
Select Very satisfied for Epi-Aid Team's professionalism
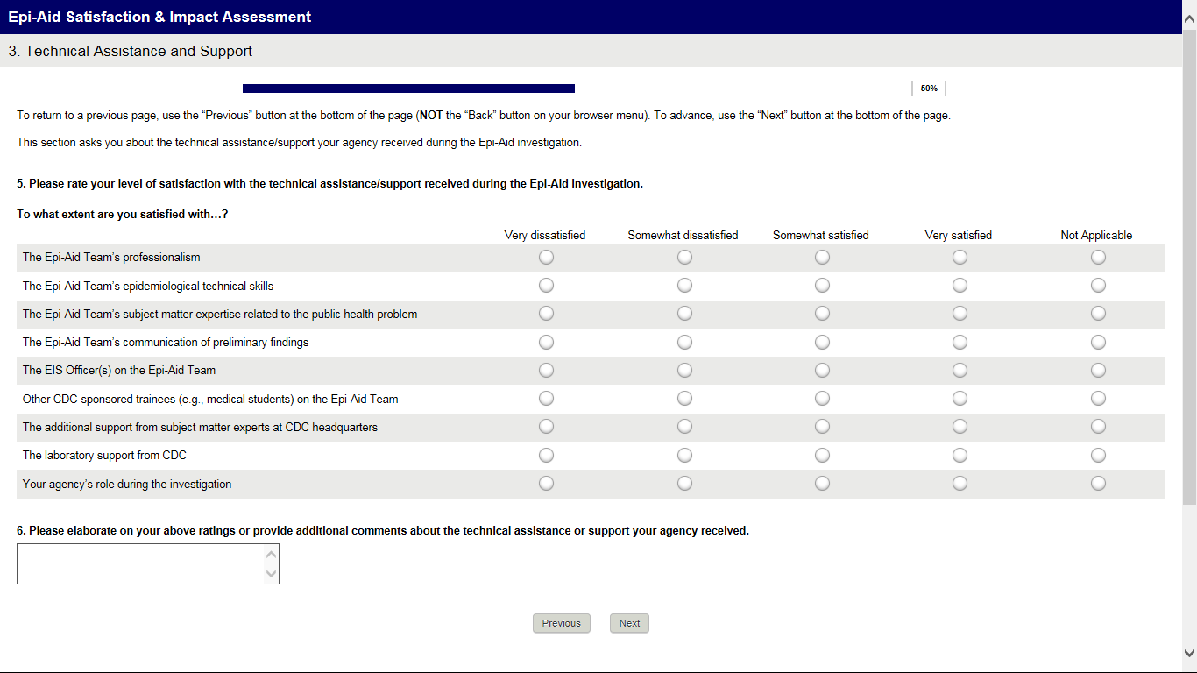(960, 257)
